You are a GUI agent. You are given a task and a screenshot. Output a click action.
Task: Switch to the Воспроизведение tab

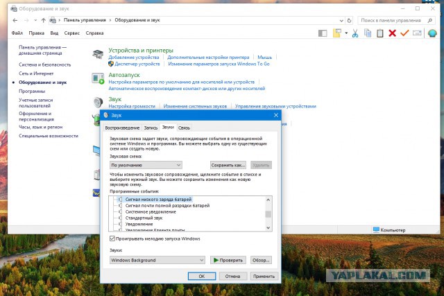tap(122, 128)
